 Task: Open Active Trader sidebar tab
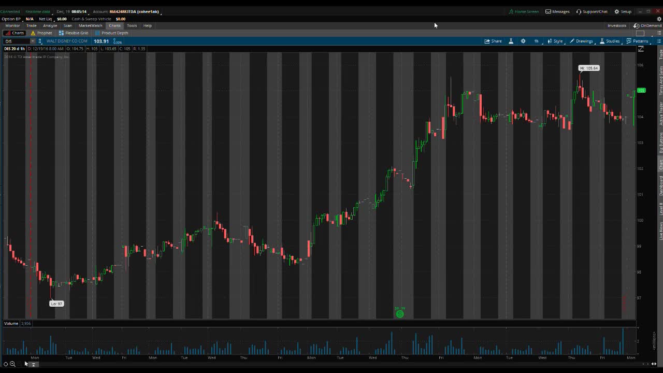[660, 113]
